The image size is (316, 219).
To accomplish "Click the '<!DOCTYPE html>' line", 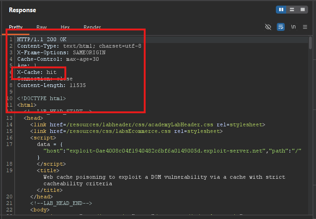I will [42, 98].
